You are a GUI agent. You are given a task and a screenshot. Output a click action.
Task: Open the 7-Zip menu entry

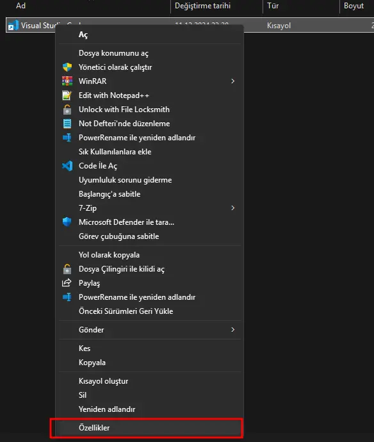[x=150, y=208]
